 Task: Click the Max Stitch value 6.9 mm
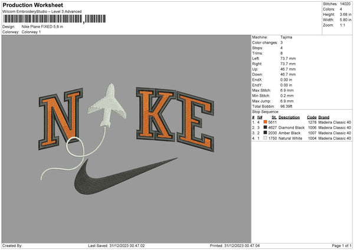point(287,90)
